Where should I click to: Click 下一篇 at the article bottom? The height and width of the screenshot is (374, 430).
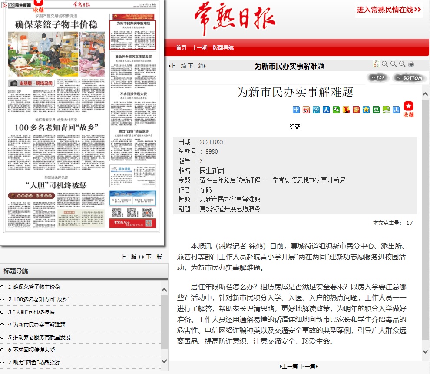tap(308, 366)
